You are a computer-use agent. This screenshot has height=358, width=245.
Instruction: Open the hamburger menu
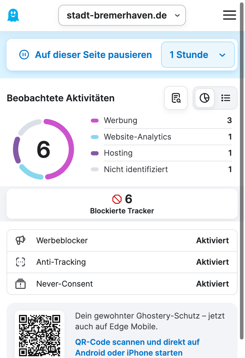point(229,15)
